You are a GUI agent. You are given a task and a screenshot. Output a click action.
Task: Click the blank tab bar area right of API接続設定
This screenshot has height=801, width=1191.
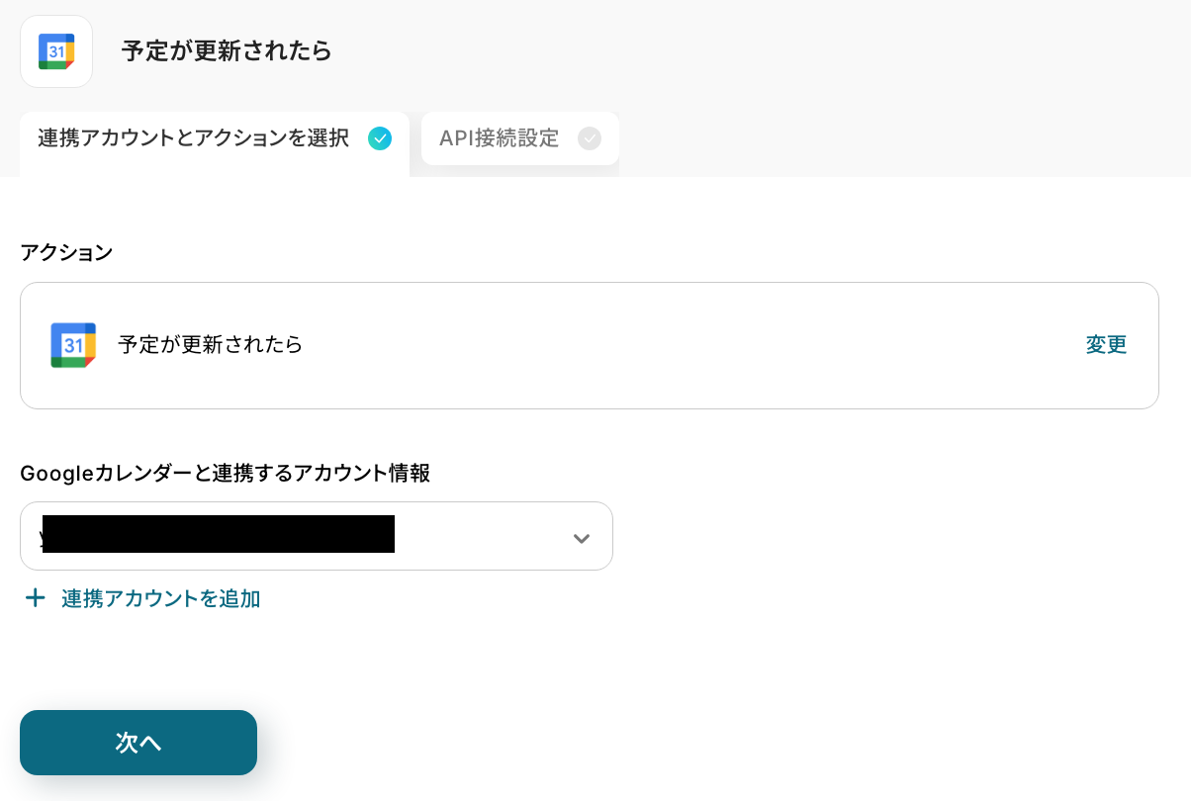[890, 138]
